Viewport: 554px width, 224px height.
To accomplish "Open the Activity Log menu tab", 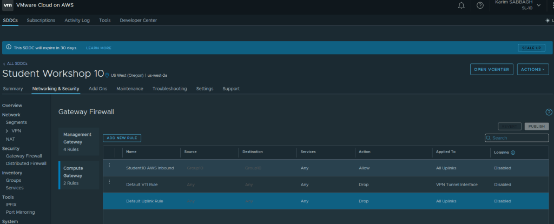I will (77, 21).
